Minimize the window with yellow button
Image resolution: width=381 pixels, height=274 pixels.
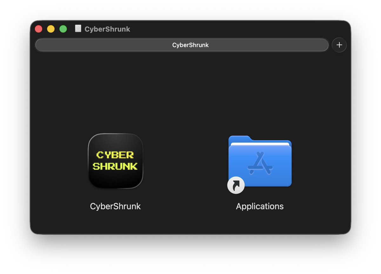pos(51,29)
